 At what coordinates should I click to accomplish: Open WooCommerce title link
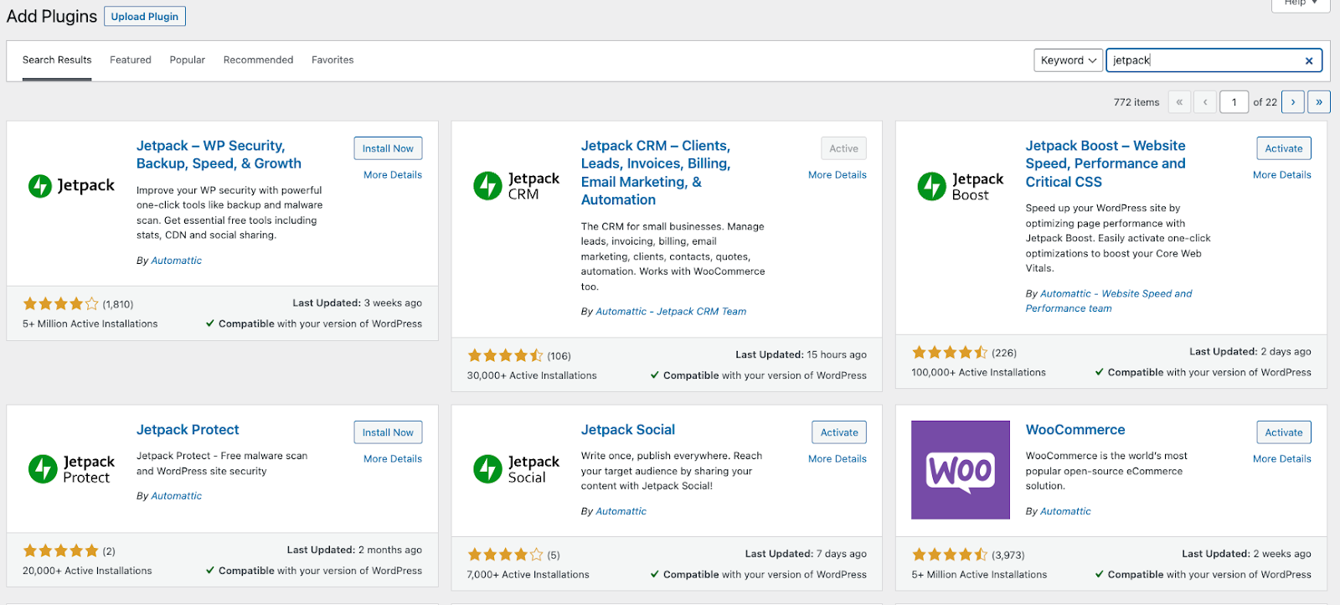pos(1075,430)
